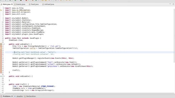Open the Events.java editor tab

20,4
